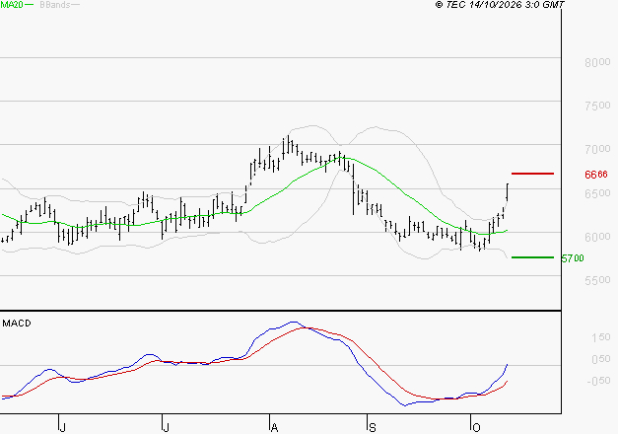Screen dimensions: 618x434
Task: Click the latest price bar near 6500
Action: (x=508, y=192)
